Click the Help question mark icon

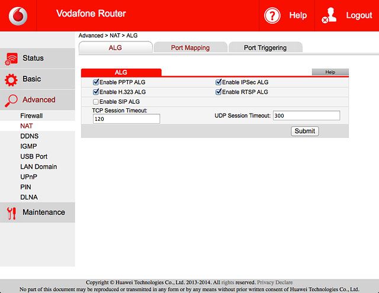(x=272, y=16)
